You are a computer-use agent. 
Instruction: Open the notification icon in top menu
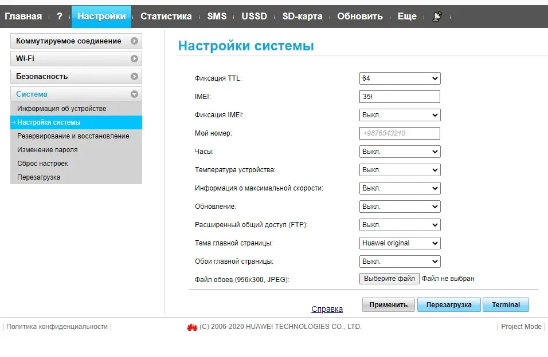(437, 17)
